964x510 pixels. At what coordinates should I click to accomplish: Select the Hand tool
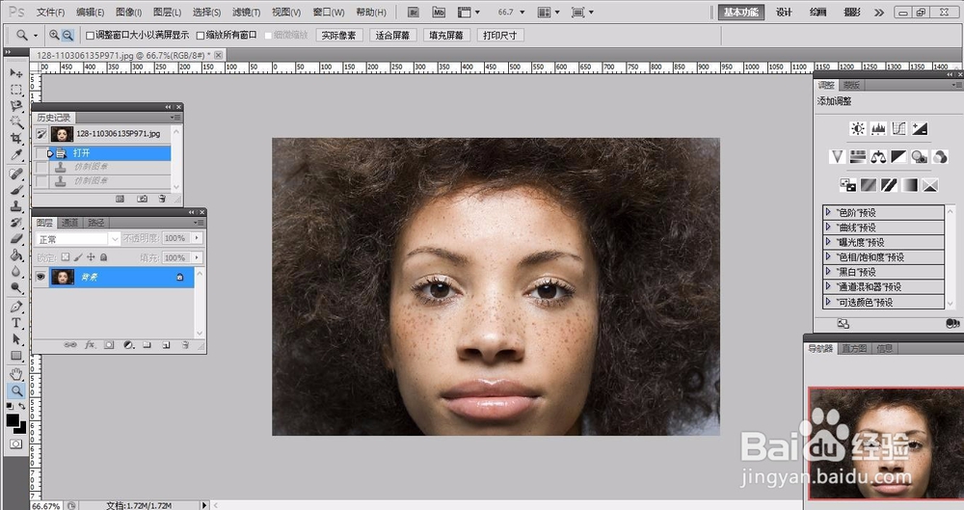click(x=16, y=374)
